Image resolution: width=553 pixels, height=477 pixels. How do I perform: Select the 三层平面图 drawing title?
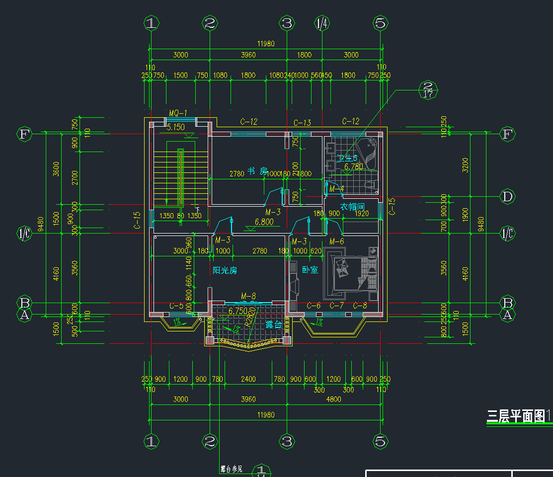(x=516, y=416)
